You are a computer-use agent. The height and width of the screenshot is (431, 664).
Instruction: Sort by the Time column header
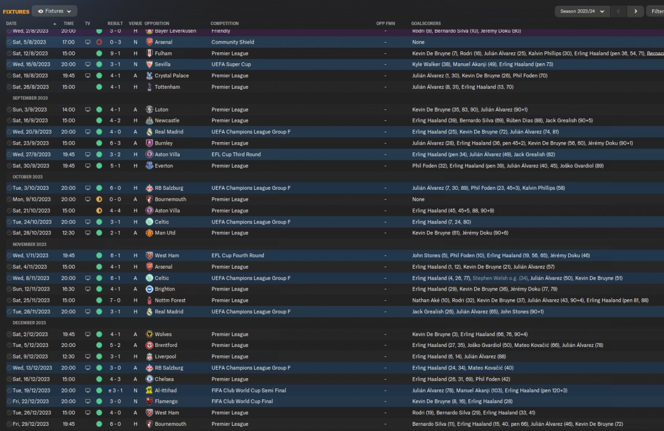tap(68, 23)
